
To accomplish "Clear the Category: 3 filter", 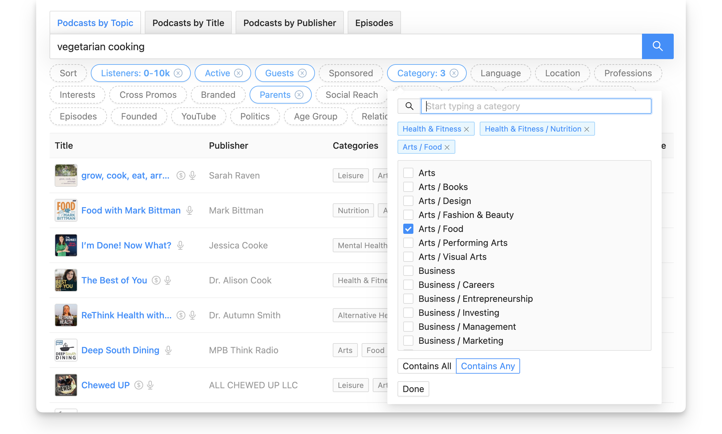I will (x=454, y=73).
